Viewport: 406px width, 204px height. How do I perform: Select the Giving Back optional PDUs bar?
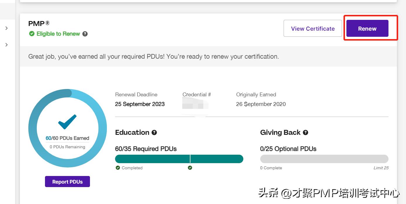[324, 158]
